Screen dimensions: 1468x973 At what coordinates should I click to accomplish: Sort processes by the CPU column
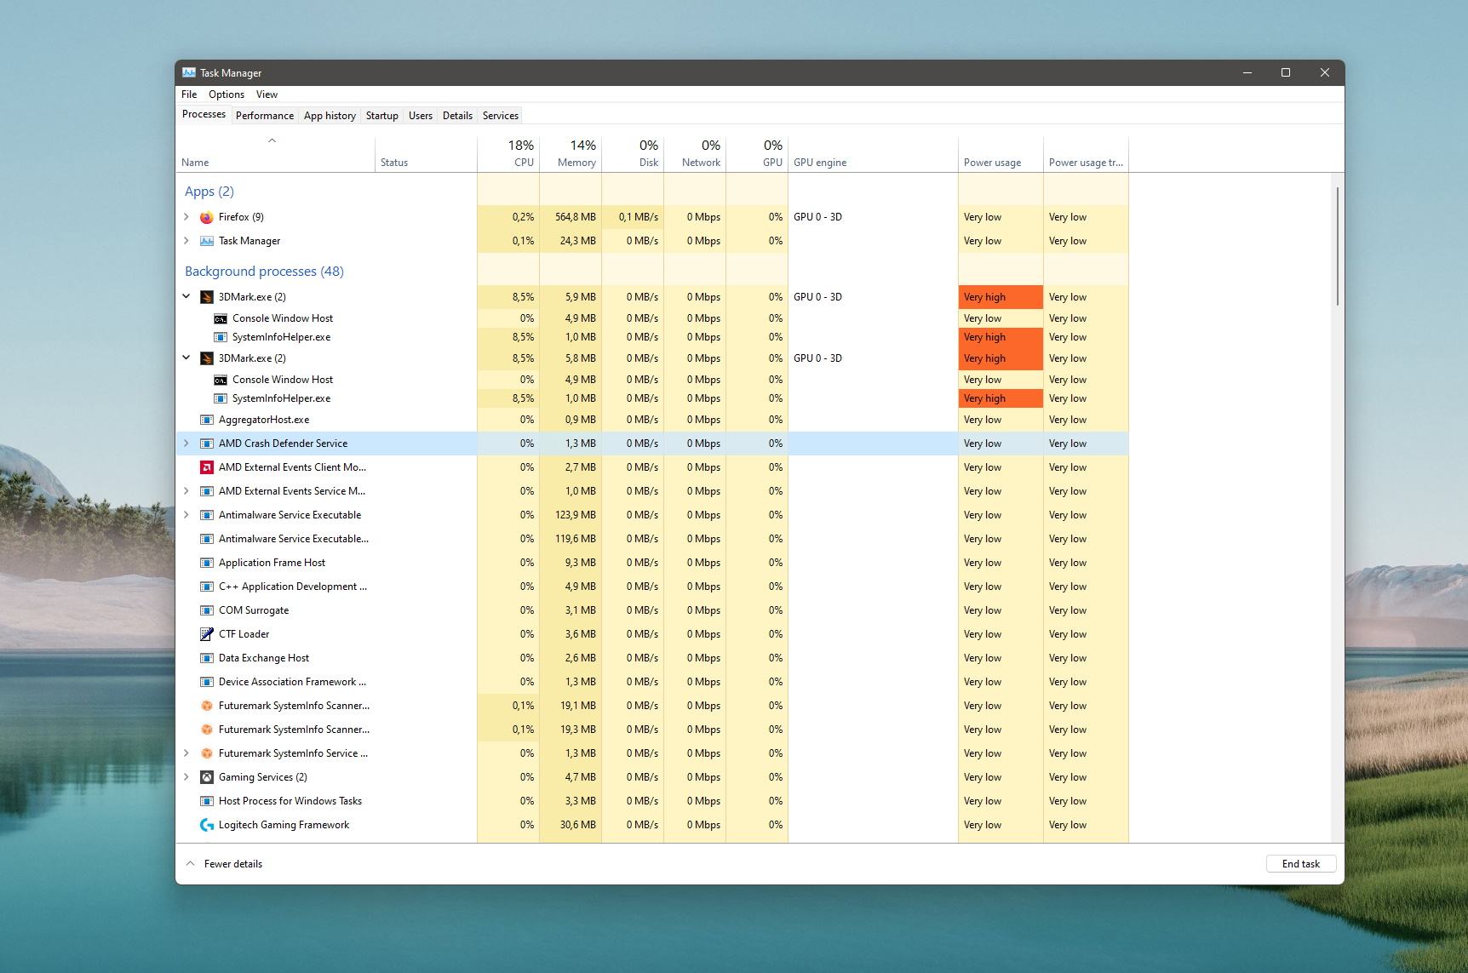coord(508,154)
